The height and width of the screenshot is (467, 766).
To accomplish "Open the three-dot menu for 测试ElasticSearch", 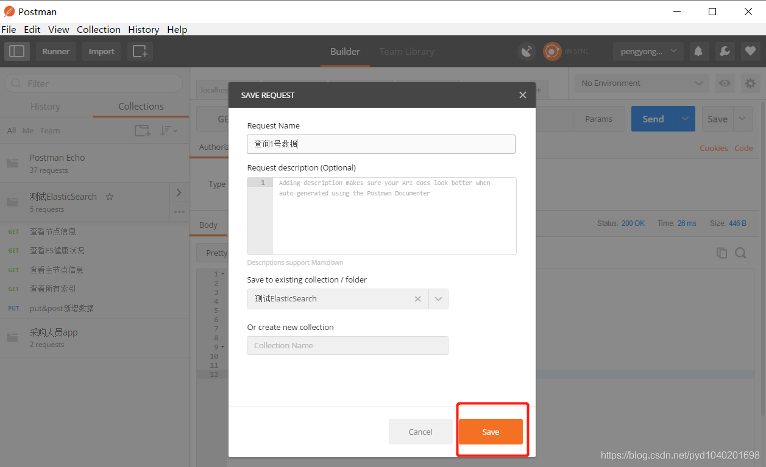I will coord(179,212).
